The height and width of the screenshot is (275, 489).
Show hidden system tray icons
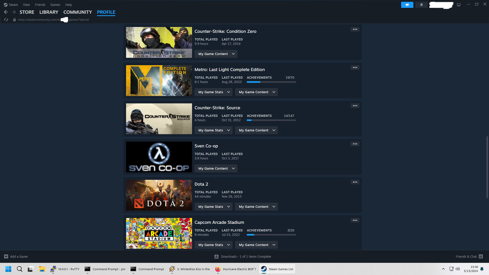coord(443,269)
